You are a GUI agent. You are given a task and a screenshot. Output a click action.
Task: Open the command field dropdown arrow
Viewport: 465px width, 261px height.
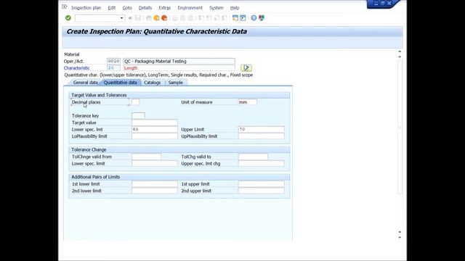(121, 18)
